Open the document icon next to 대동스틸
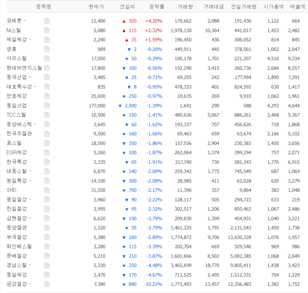 pyautogui.click(x=47, y=171)
